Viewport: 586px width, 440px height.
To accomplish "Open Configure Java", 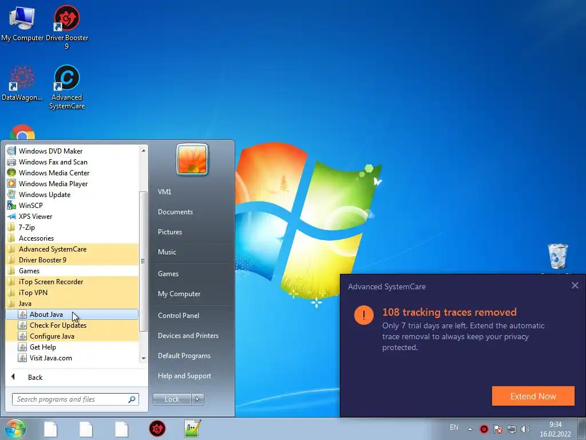I will tap(72, 336).
